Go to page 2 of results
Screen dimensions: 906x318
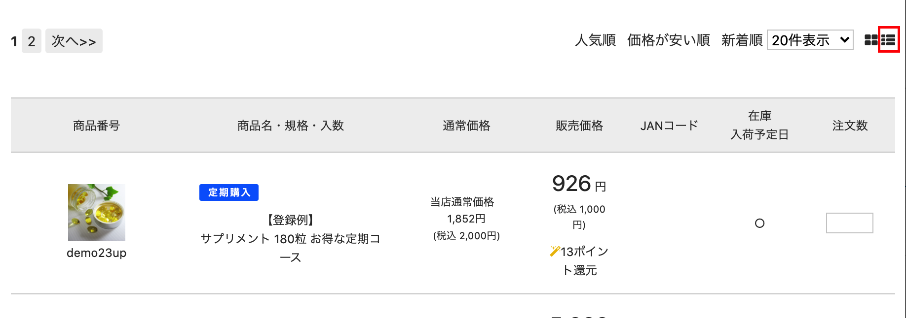(x=32, y=41)
